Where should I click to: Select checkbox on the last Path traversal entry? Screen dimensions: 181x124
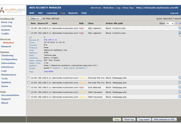(29, 97)
